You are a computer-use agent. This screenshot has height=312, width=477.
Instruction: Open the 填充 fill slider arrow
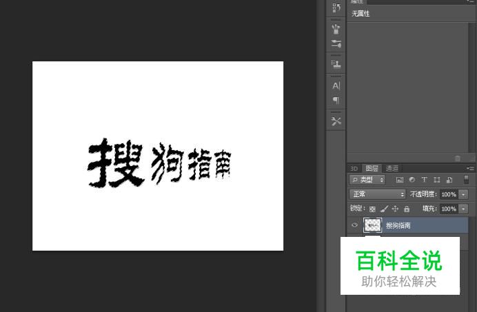(463, 209)
